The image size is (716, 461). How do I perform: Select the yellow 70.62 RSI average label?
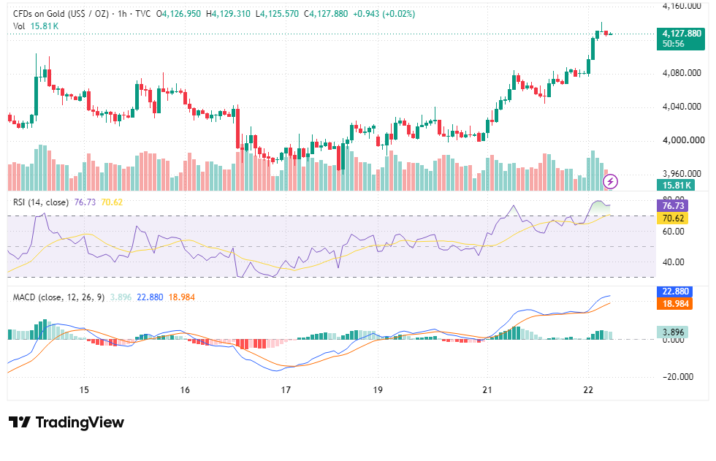tap(672, 218)
